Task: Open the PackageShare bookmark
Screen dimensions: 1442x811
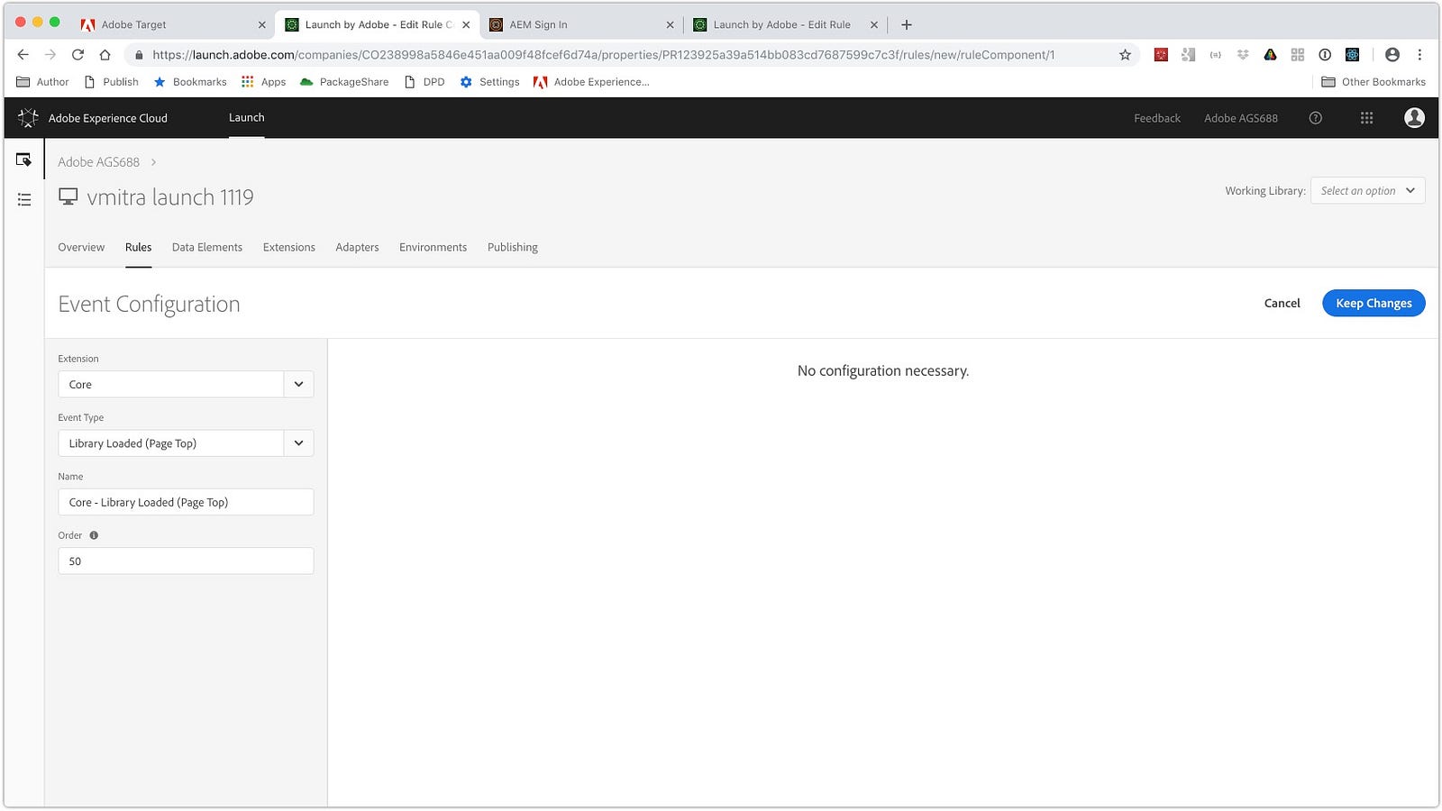Action: tap(344, 82)
